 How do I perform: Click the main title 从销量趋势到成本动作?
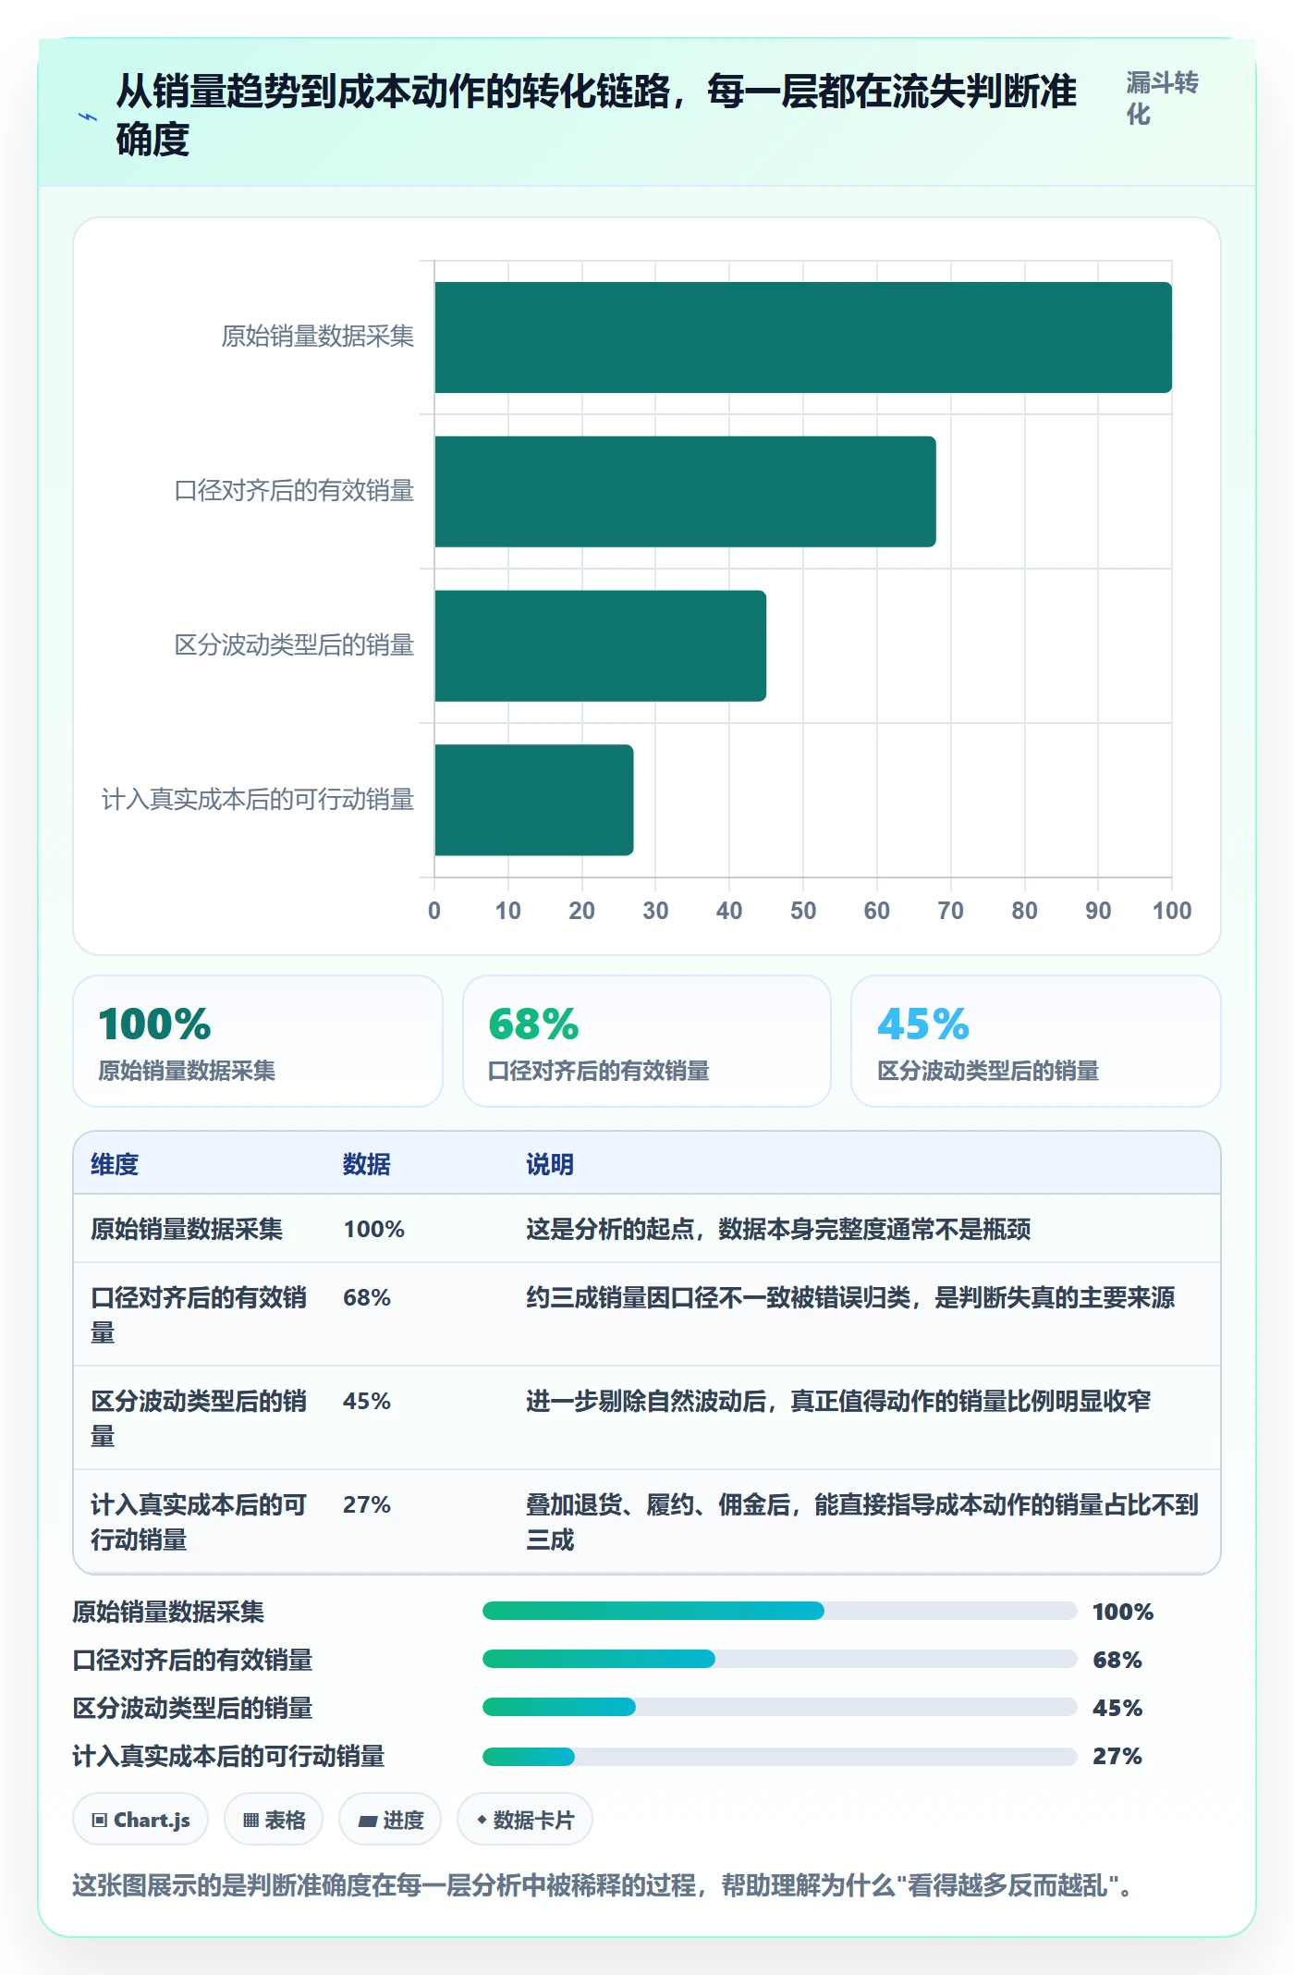click(596, 116)
